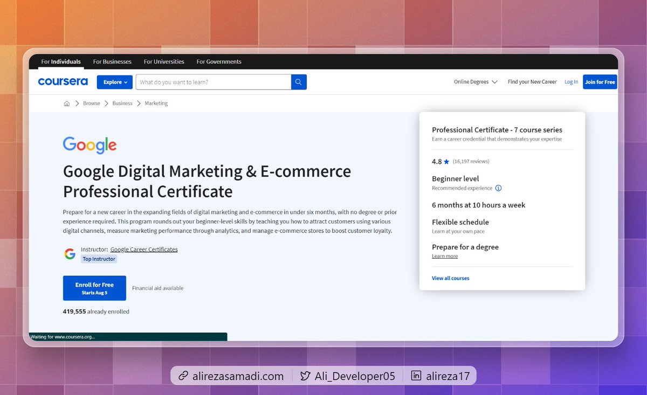Image resolution: width=647 pixels, height=395 pixels.
Task: Click the Learn more link
Action: coord(445,256)
